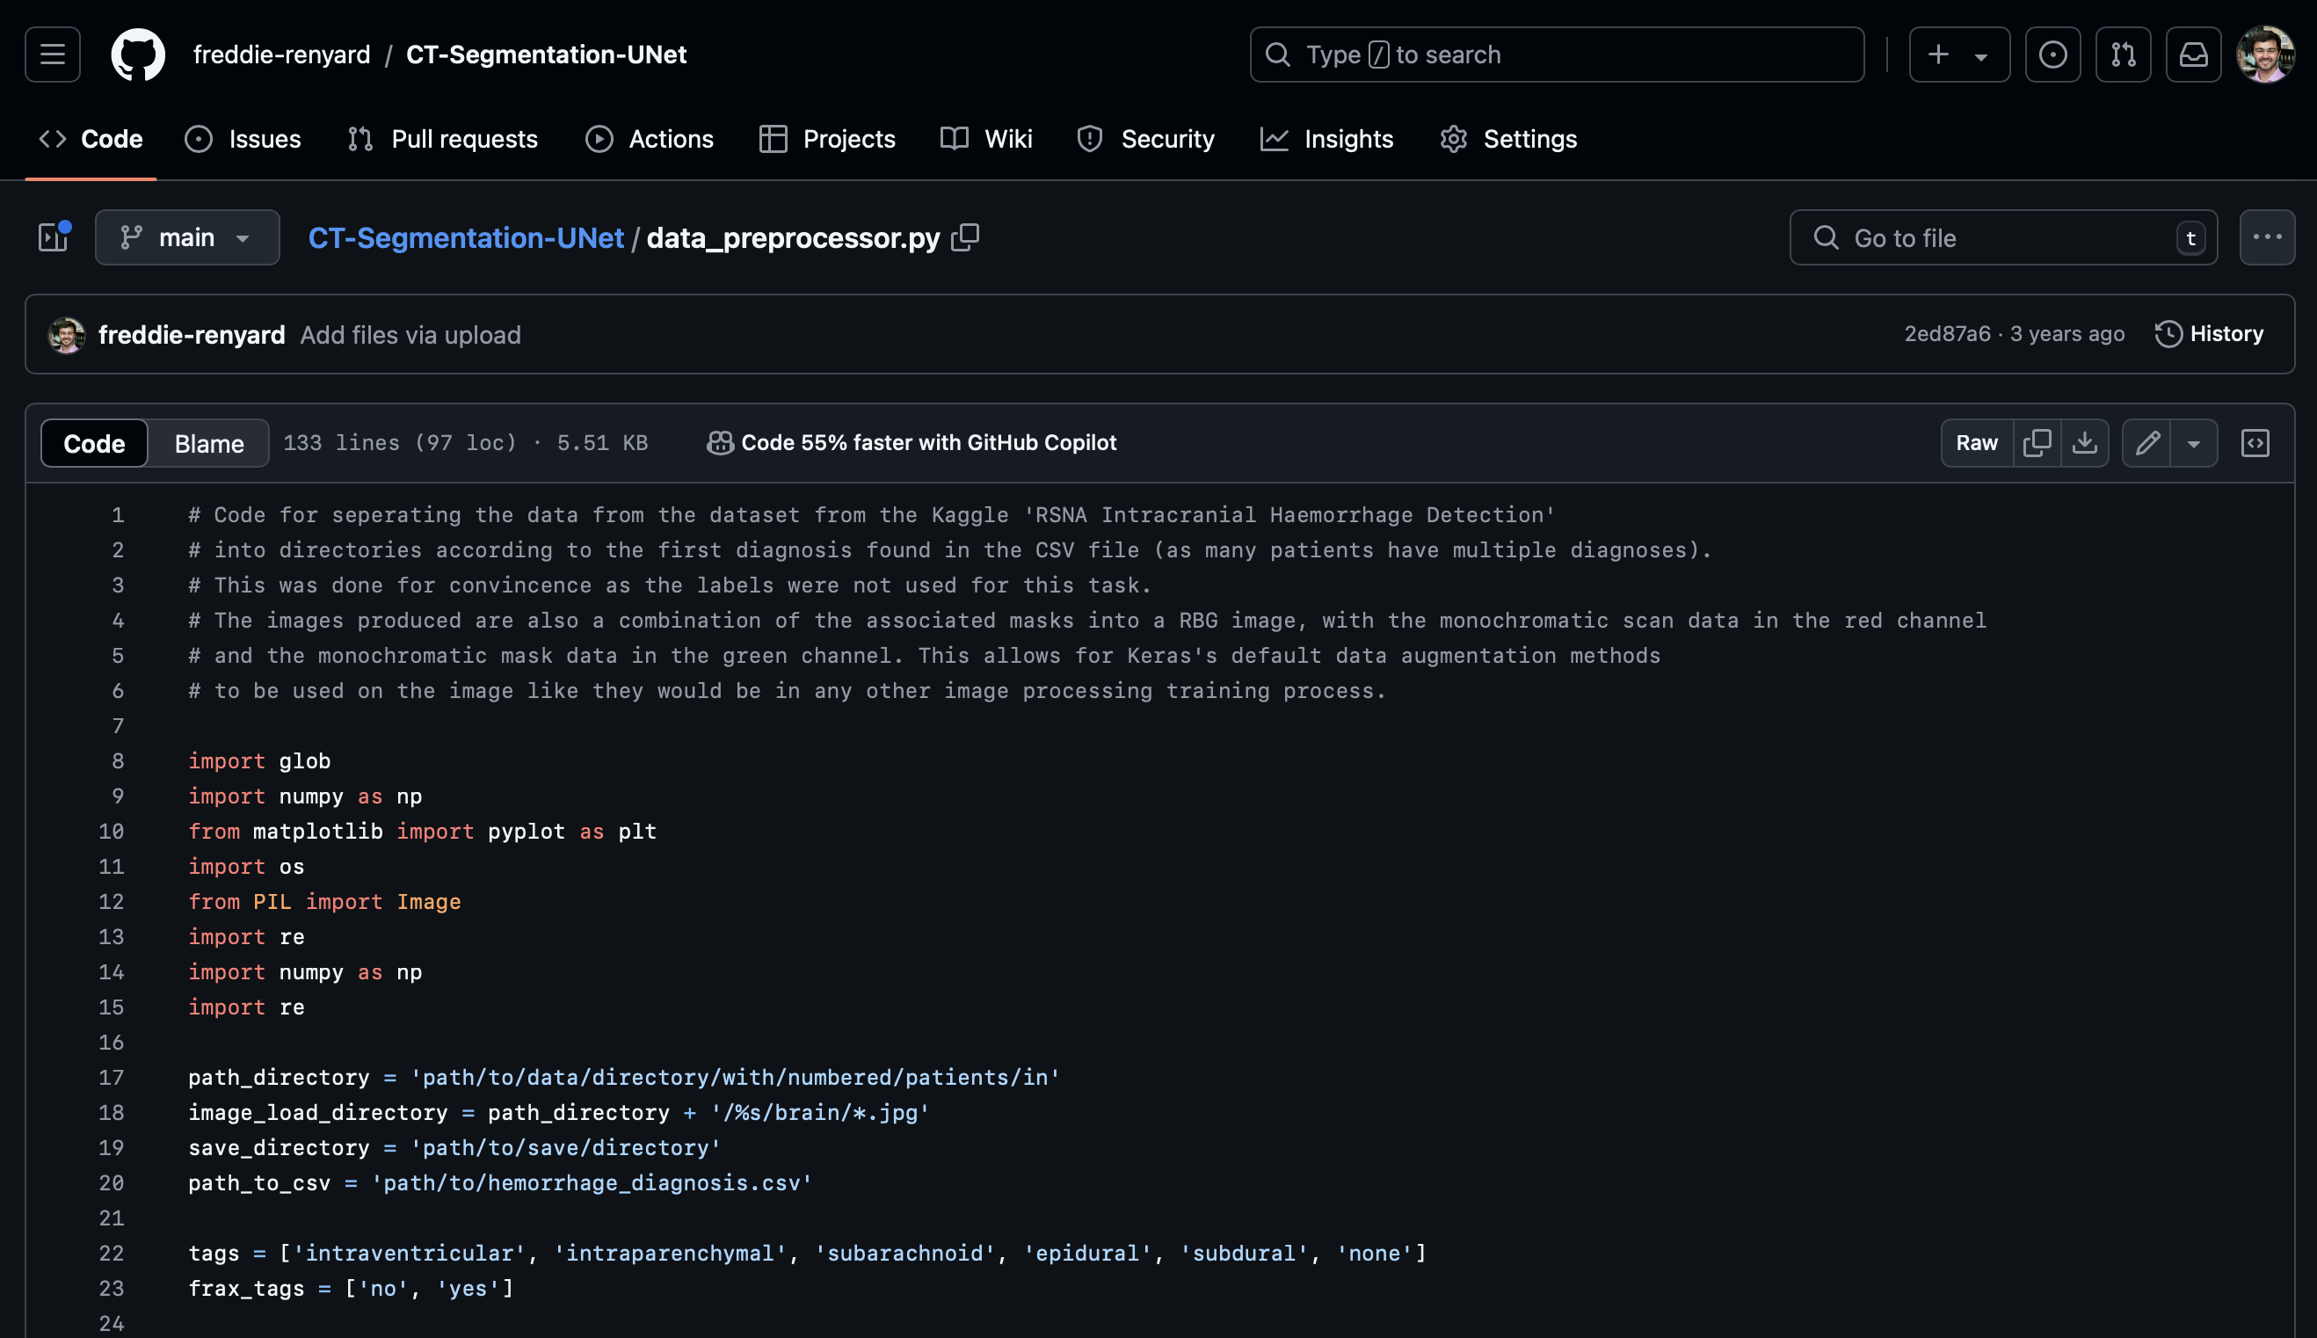Click the Raw button
Viewport: 2317px width, 1338px height.
1976,443
